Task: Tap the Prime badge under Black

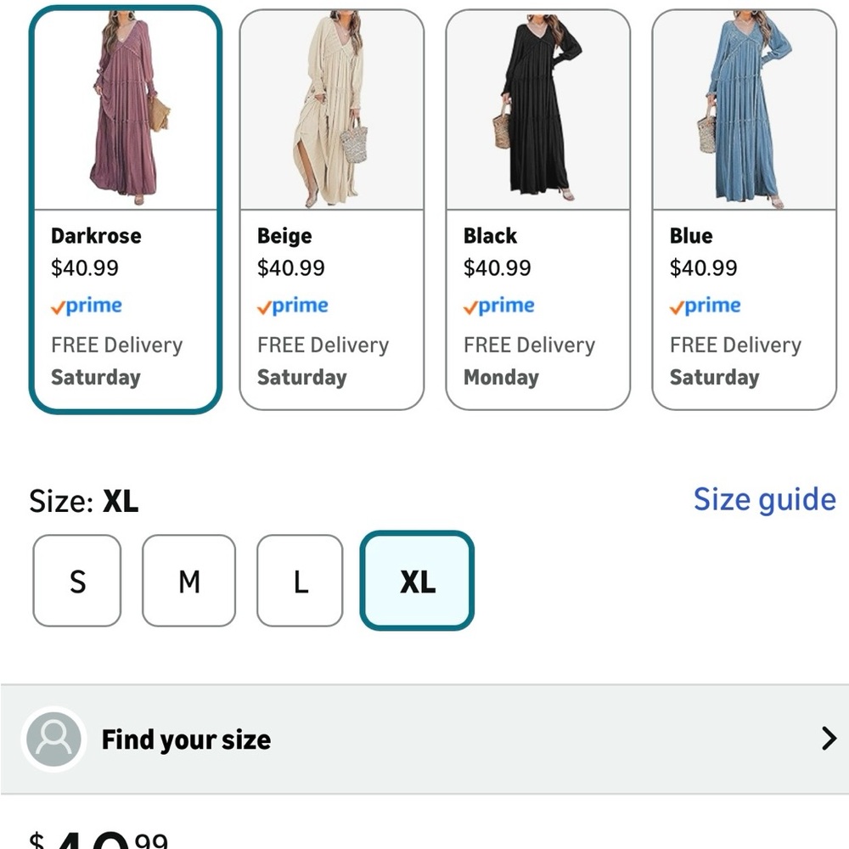Action: [x=499, y=306]
